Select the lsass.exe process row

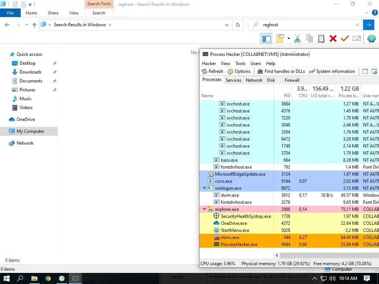tap(289, 160)
